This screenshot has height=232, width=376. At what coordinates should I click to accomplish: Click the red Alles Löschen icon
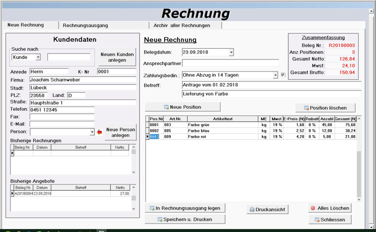coord(313,208)
